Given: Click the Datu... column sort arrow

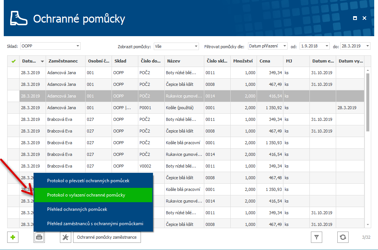Looking at the screenshot, I should pos(42,61).
